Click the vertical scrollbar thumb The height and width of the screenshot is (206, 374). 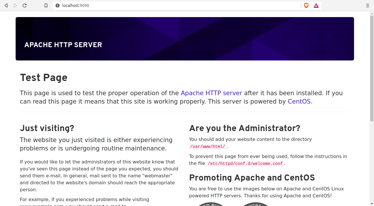(372, 68)
